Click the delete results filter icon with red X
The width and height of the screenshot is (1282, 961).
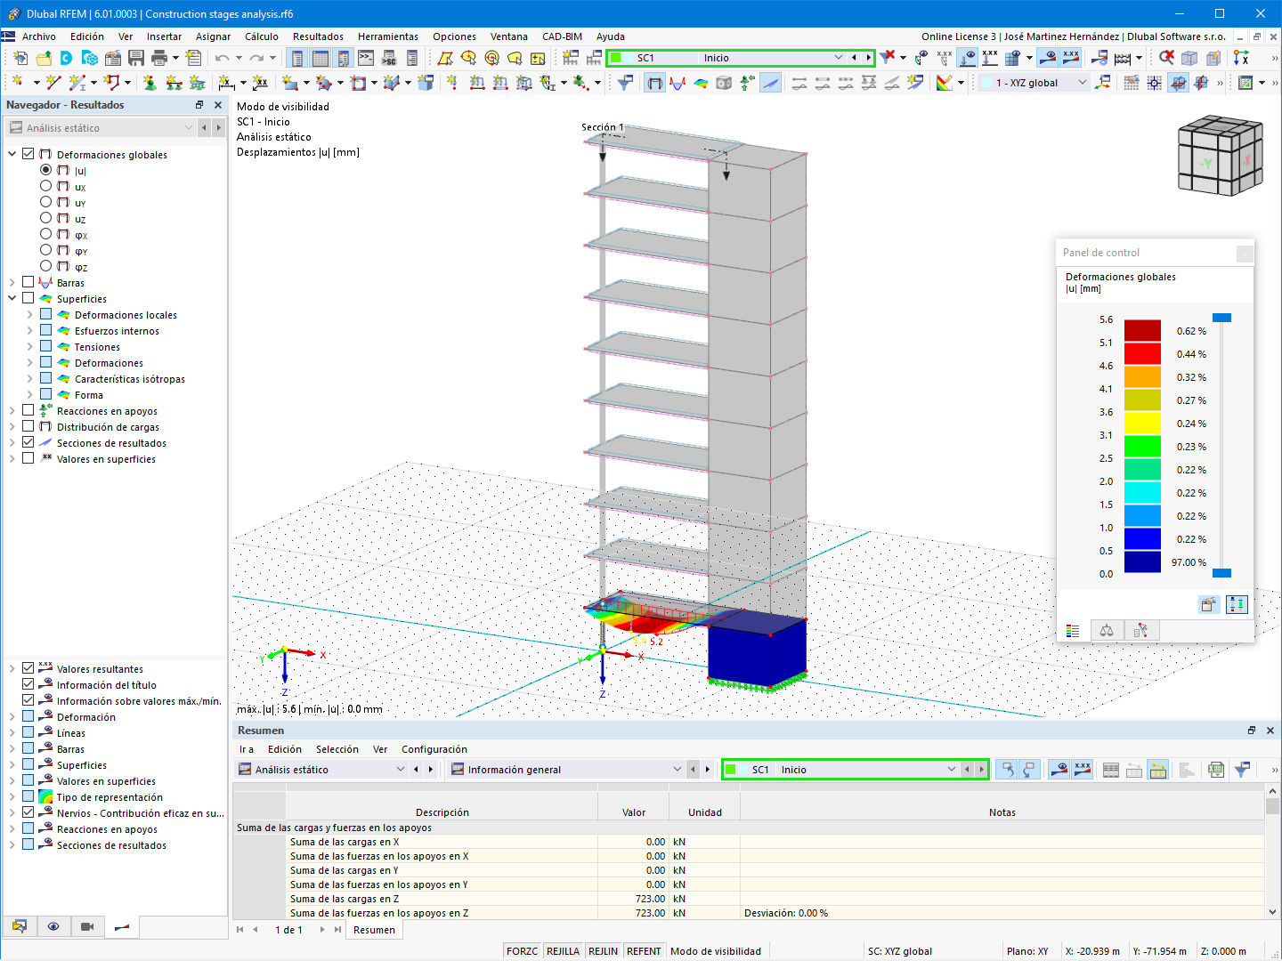click(x=888, y=58)
